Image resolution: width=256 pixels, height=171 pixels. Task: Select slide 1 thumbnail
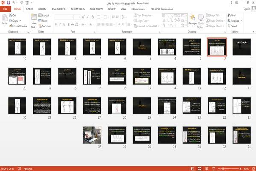pyautogui.click(x=241, y=47)
